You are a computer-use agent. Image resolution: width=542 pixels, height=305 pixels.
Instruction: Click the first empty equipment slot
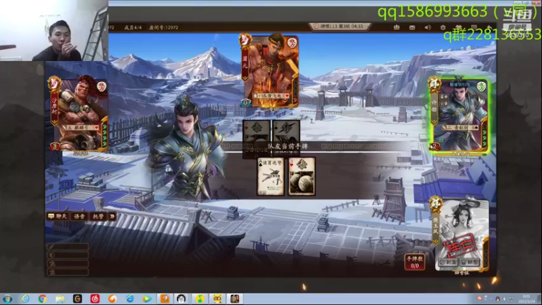[67, 247]
